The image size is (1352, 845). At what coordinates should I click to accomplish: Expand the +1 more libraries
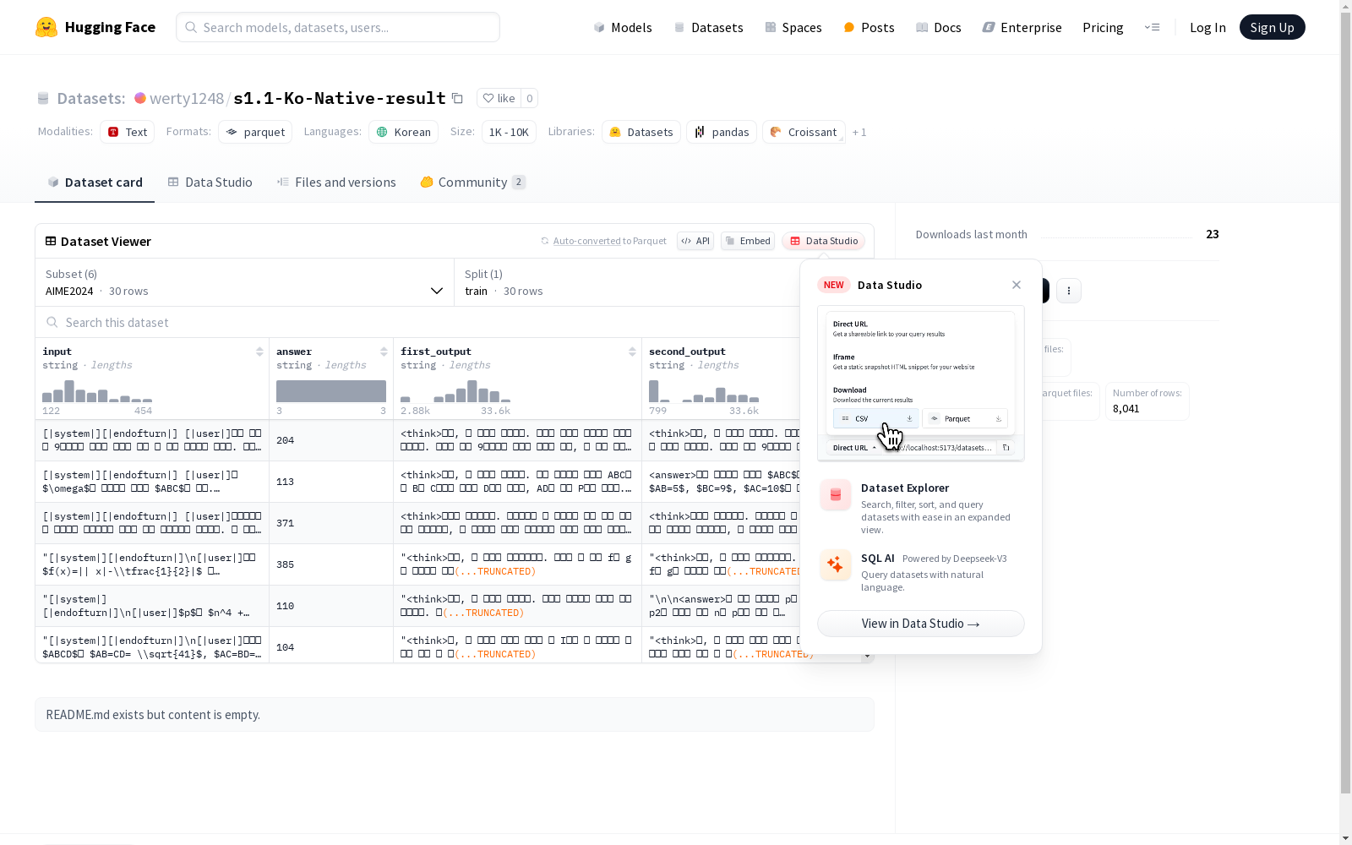coord(859,132)
